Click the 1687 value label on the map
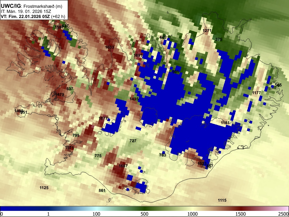Viewport: 289px width, 217px height. coord(123,166)
